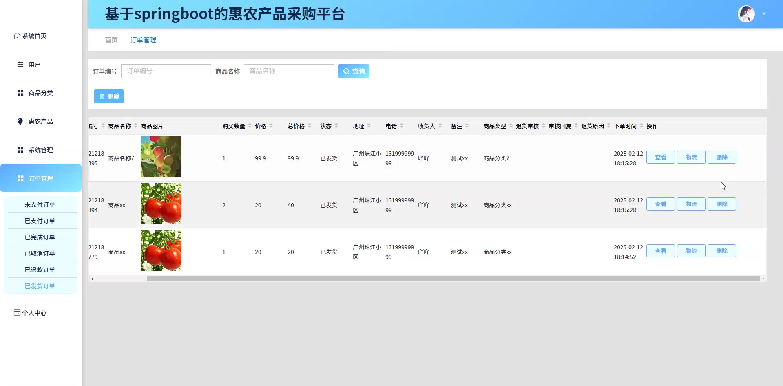The image size is (783, 386).
Task: Click the 个人中心 card icon
Action: click(17, 313)
